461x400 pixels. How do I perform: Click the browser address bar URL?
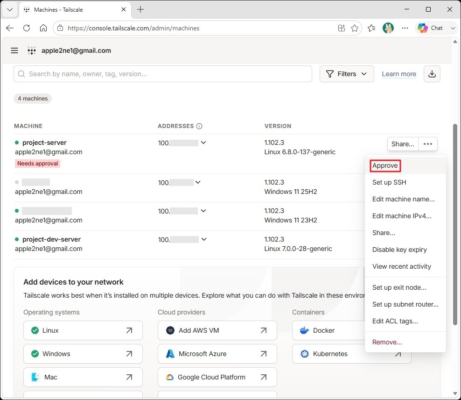pos(133,28)
